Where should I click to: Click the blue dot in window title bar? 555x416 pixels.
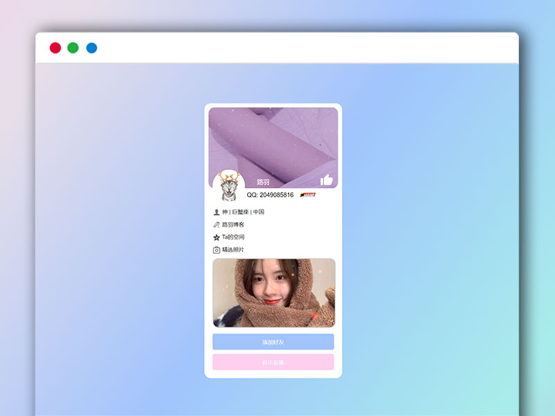click(x=92, y=48)
